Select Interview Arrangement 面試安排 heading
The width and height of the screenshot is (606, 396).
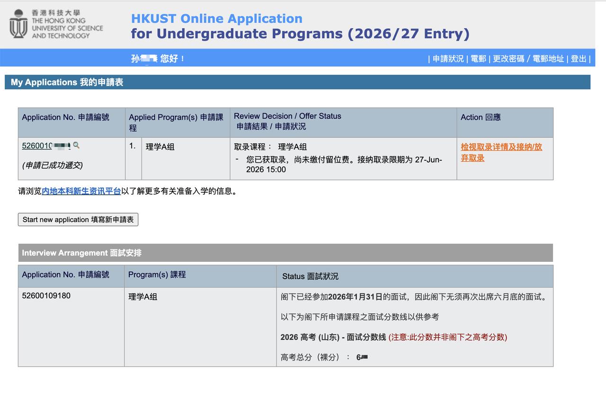[81, 253]
